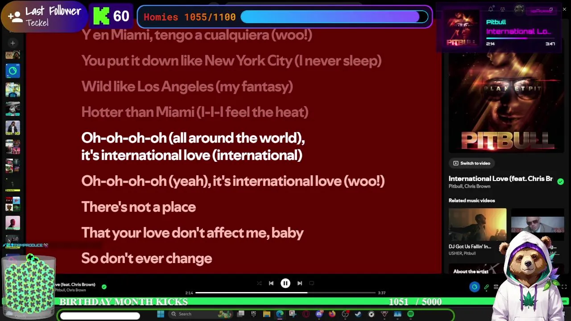571x321 pixels.
Task: Click the Create playlist plus icon in the sidebar
Action: [x=12, y=43]
